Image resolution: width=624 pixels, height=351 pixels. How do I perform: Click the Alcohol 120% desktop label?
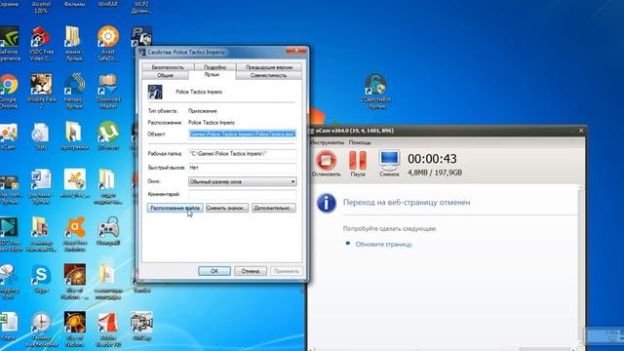tap(41, 7)
